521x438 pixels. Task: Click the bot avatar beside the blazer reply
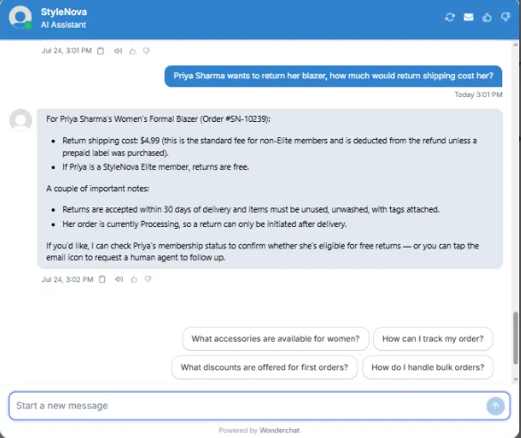[20, 120]
